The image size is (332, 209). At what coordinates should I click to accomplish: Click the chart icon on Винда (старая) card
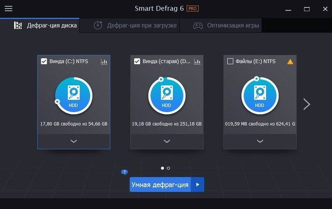click(x=197, y=61)
